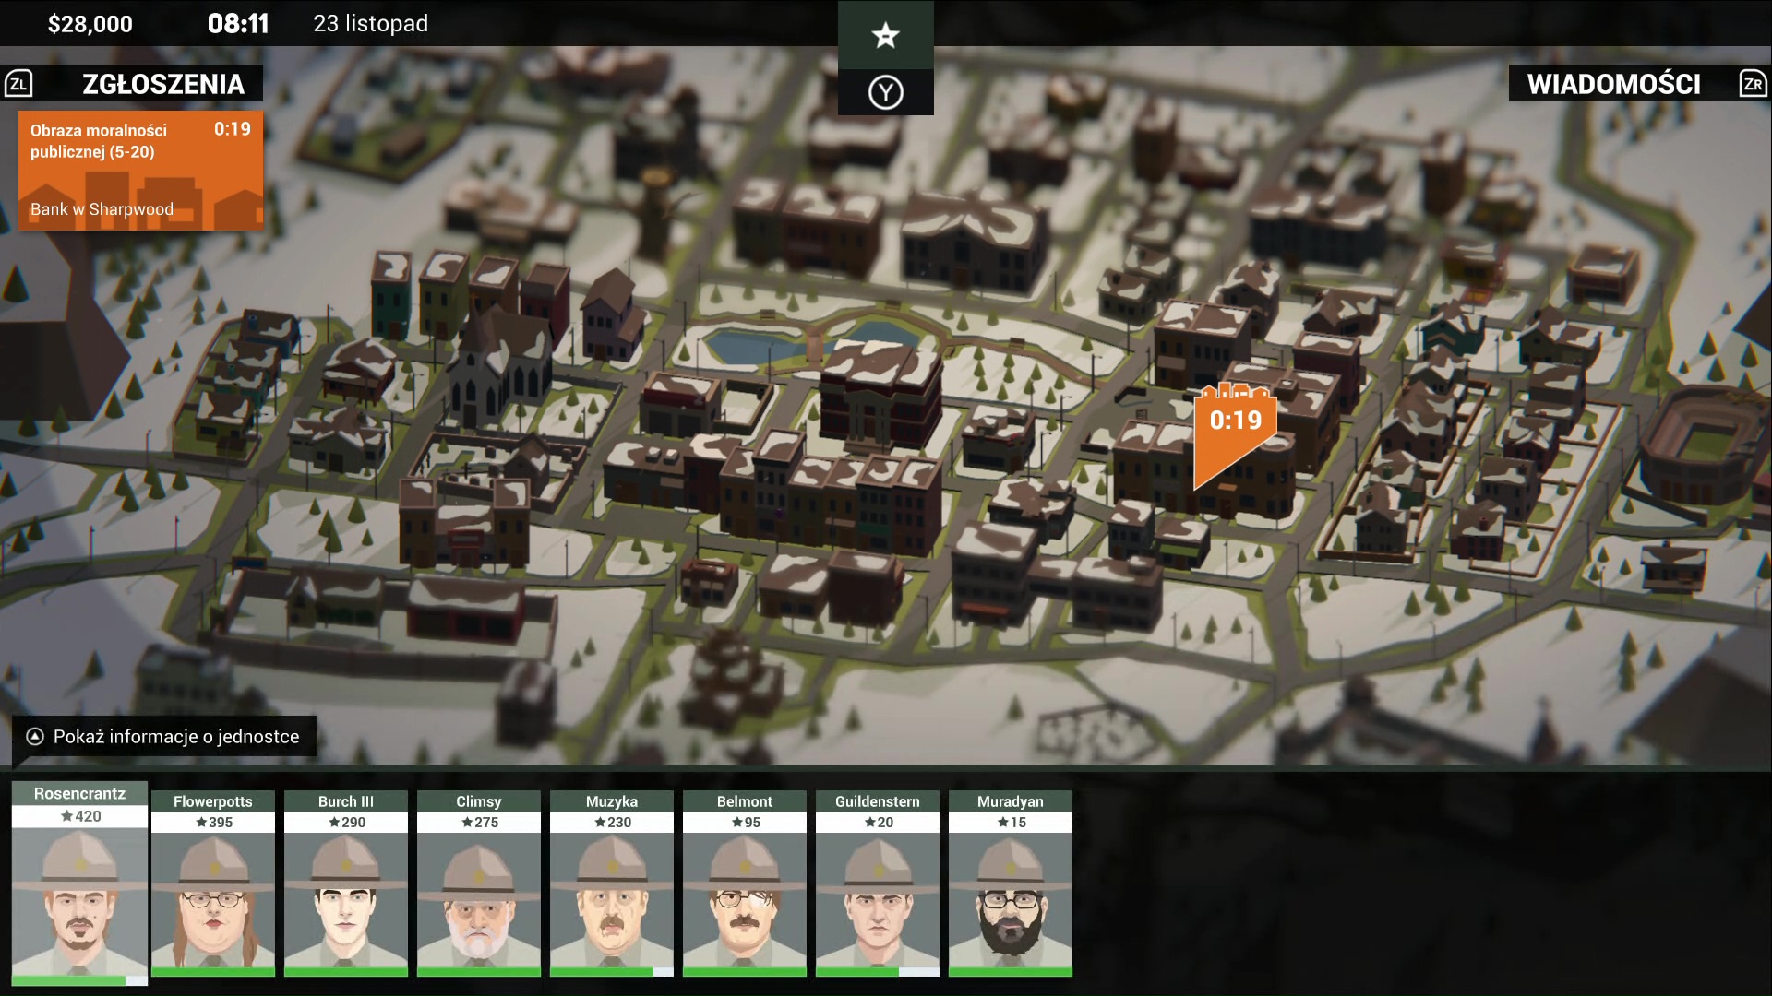Viewport: 1772px width, 996px height.
Task: Open the Obraza moralności publicznej report card
Action: pos(140,171)
